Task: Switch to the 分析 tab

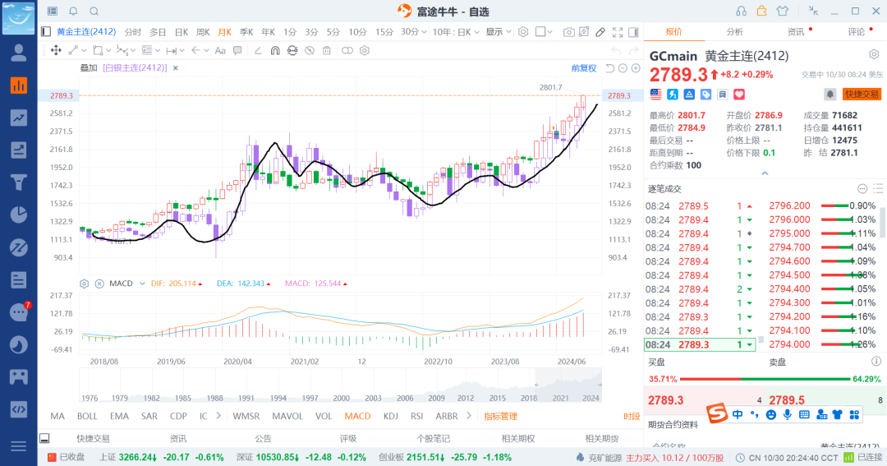Action: tap(734, 32)
